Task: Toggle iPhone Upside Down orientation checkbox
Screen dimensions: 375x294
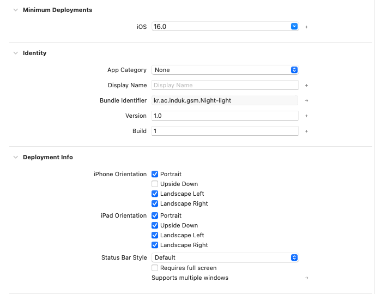Action: pos(155,184)
